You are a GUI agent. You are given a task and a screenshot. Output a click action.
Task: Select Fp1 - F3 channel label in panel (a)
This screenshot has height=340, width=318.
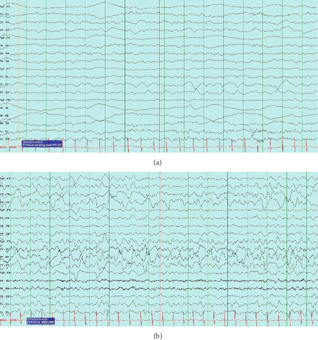click(5, 7)
